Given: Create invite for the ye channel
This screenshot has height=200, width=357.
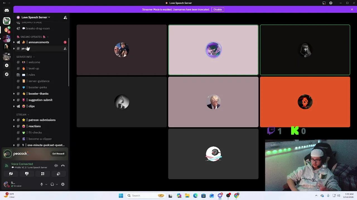Looking at the screenshot, I should click(65, 49).
